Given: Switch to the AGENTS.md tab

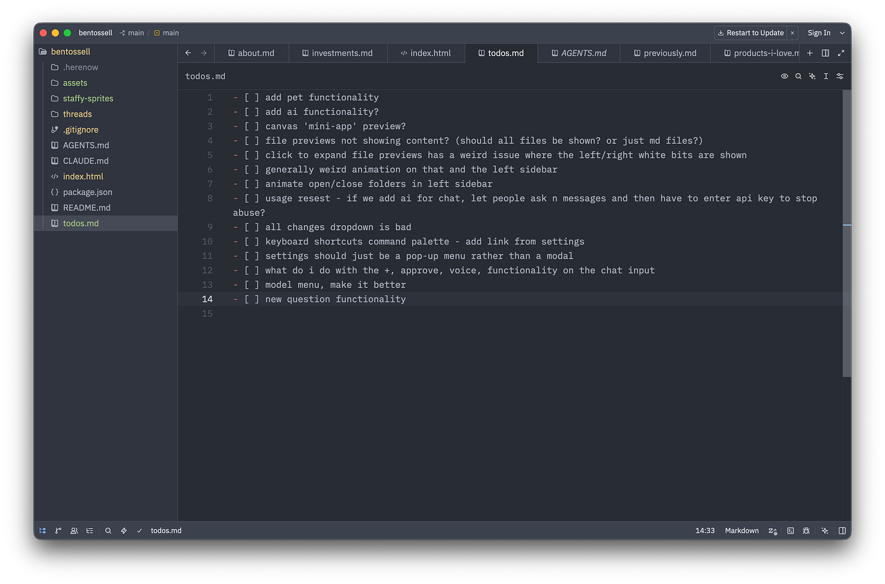Looking at the screenshot, I should click(579, 53).
